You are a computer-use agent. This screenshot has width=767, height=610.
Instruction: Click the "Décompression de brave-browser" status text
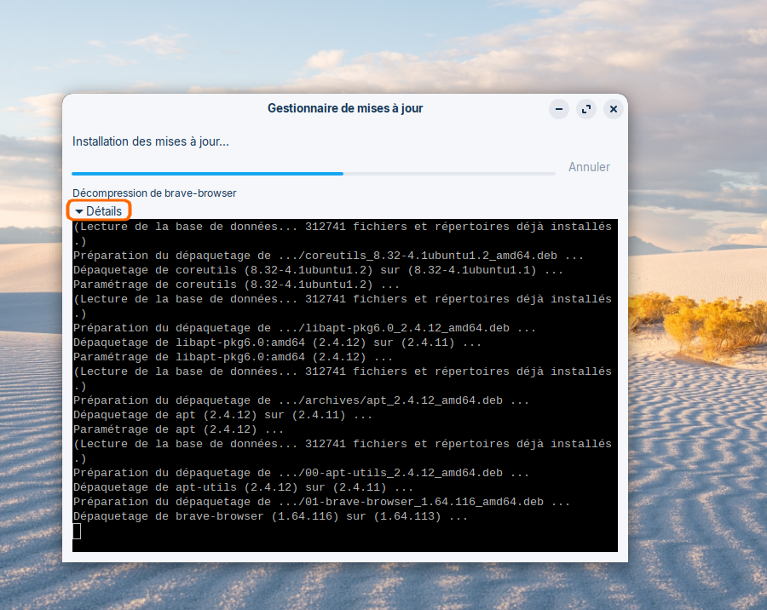154,193
